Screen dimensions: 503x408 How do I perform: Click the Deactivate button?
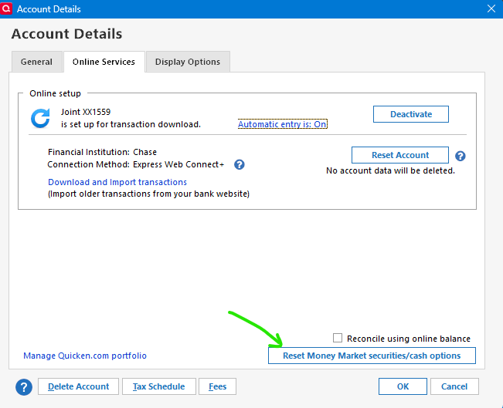[410, 114]
